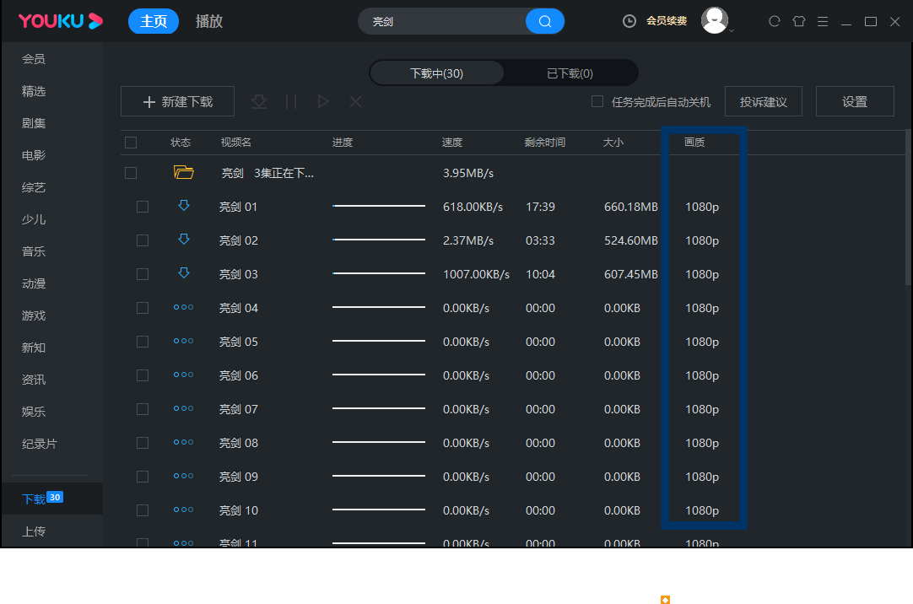Check the box for 亮剑 05
Viewport: 913px width, 604px height.
143,342
